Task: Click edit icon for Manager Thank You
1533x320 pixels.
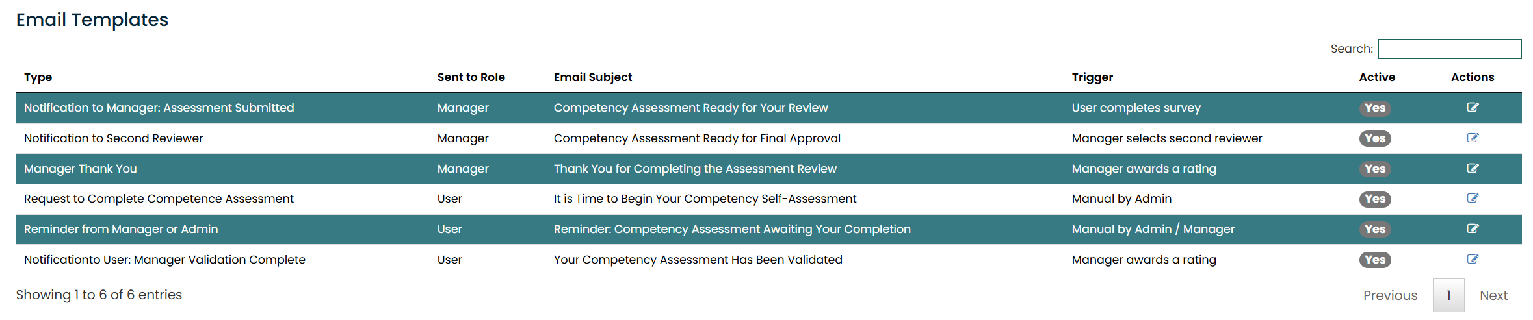Action: 1473,169
